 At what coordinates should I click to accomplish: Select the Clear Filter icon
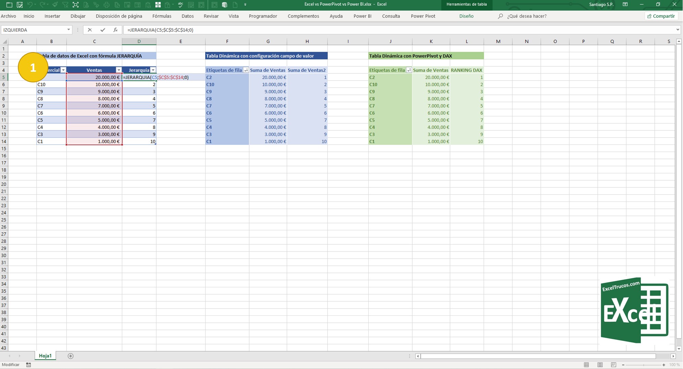[65, 5]
